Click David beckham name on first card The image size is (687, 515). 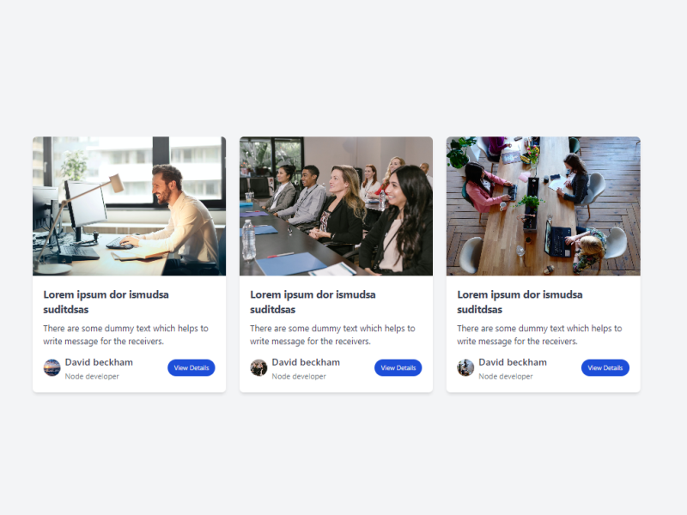click(x=99, y=362)
